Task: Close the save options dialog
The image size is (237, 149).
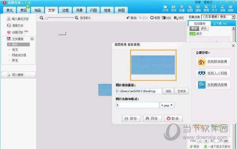Action: [x=233, y=45]
